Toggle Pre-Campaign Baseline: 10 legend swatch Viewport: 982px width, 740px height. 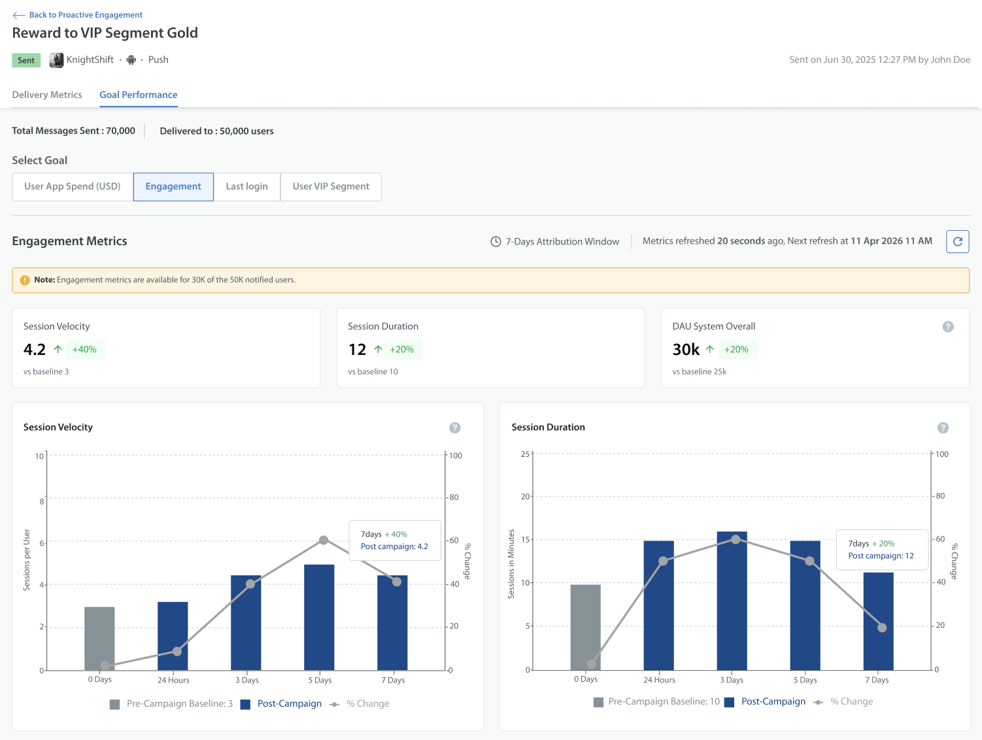tap(598, 702)
